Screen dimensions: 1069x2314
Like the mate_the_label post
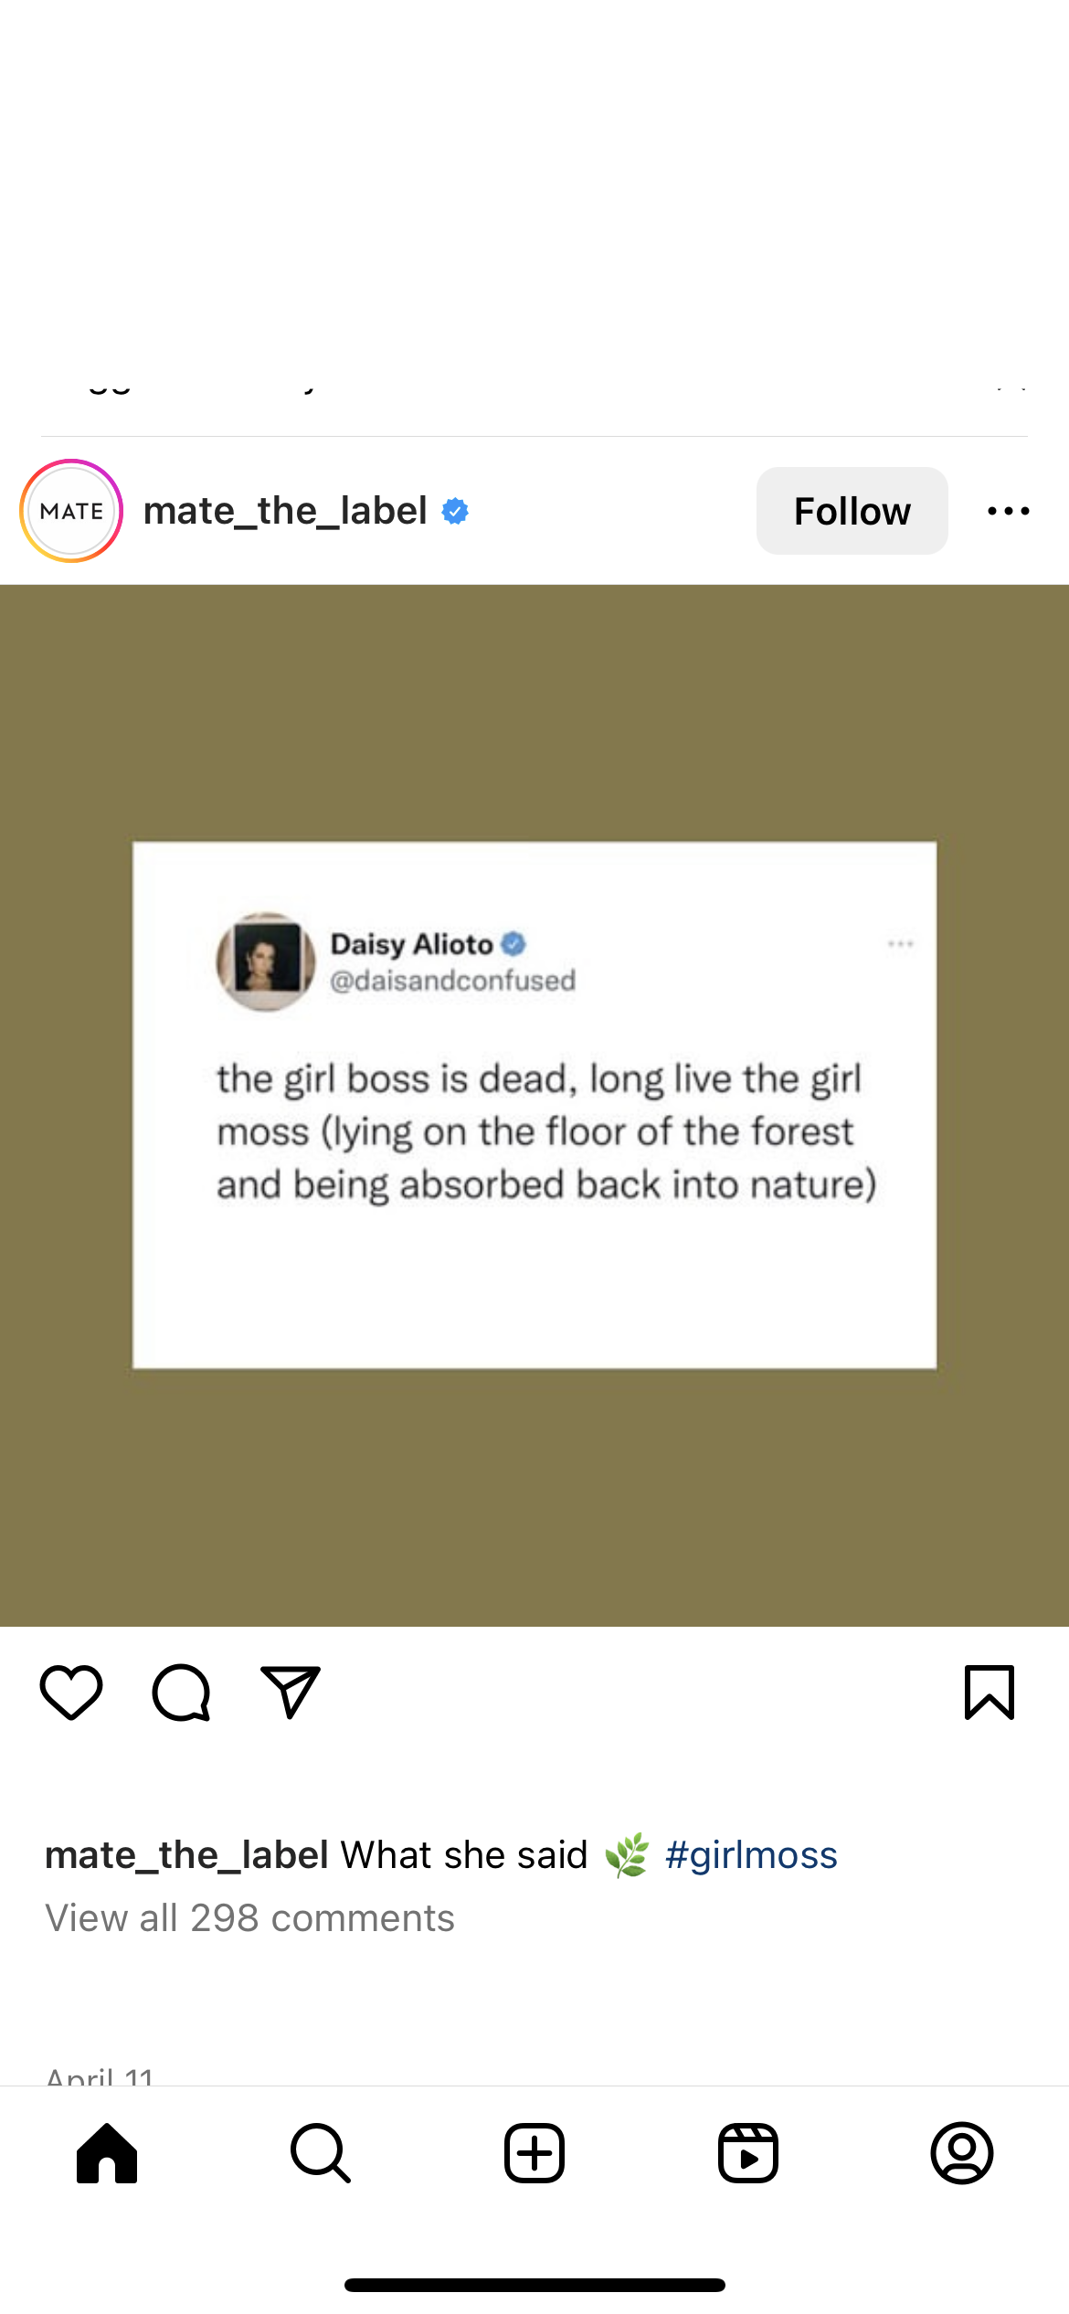[x=71, y=1692]
